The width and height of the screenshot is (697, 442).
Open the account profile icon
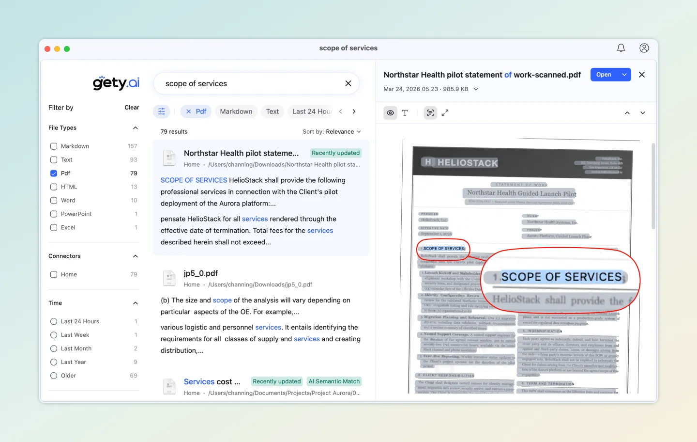pyautogui.click(x=644, y=47)
